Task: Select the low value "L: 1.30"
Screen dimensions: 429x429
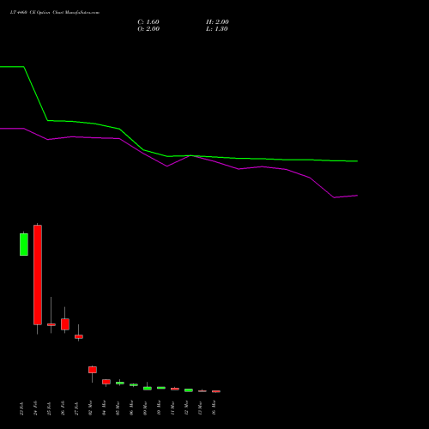Action: pyautogui.click(x=217, y=29)
